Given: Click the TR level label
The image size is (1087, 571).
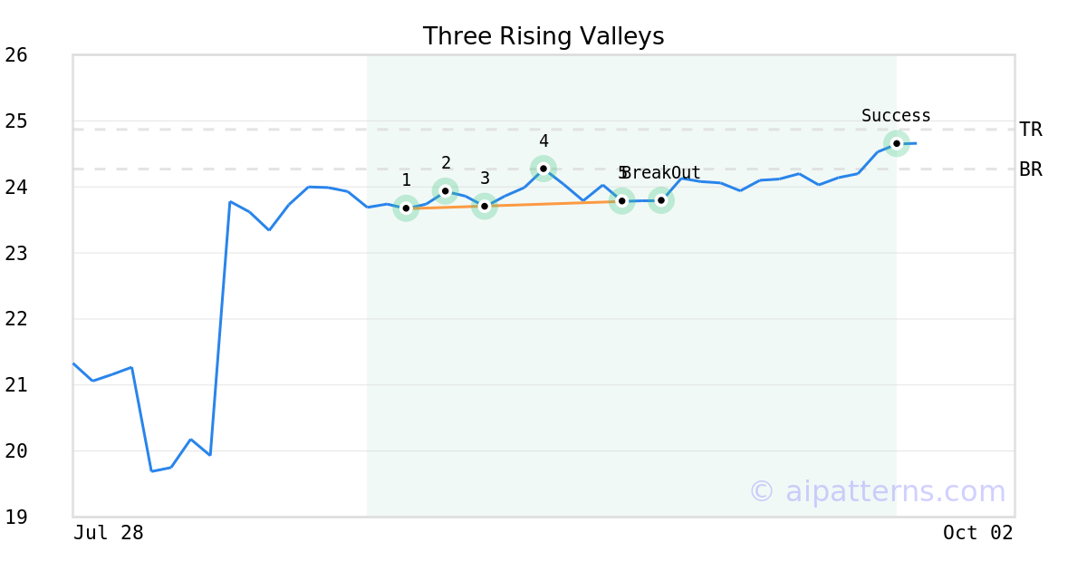Looking at the screenshot, I should (1031, 130).
